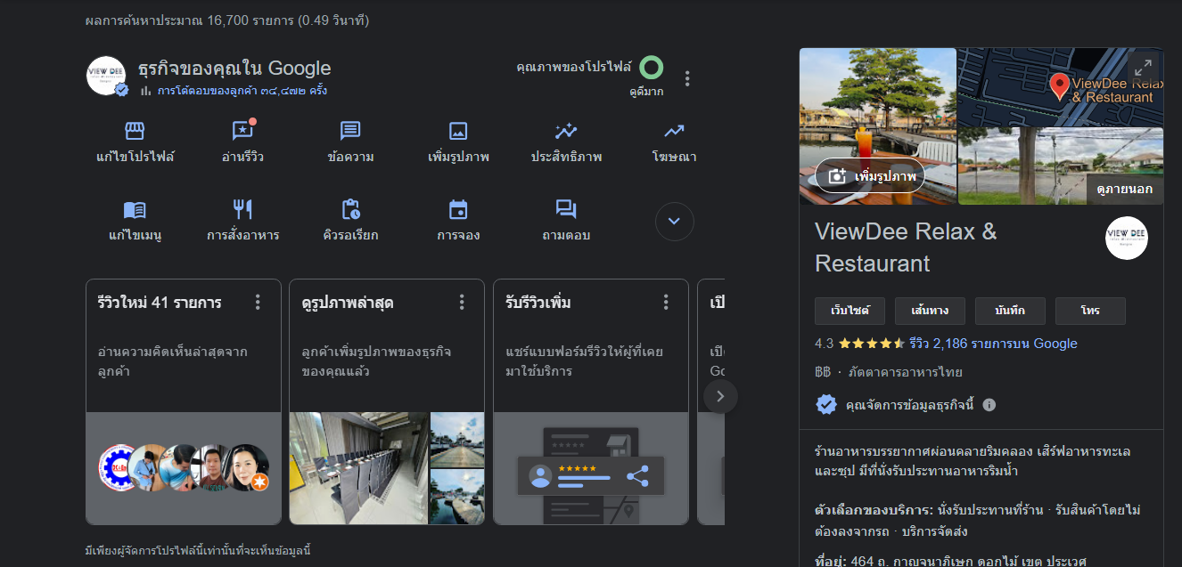Open the การสั่งอาหาร (food ordering) shortcut

coord(242,222)
